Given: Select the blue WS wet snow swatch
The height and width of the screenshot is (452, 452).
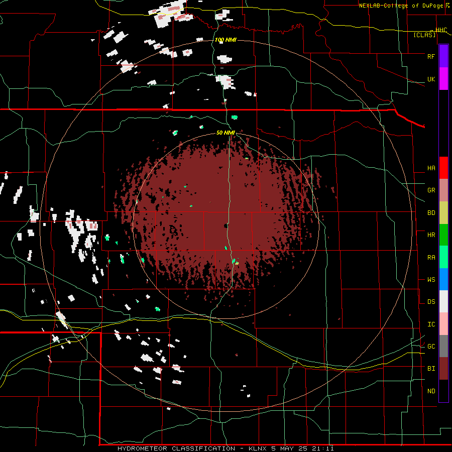Looking at the screenshot, I should point(443,279).
